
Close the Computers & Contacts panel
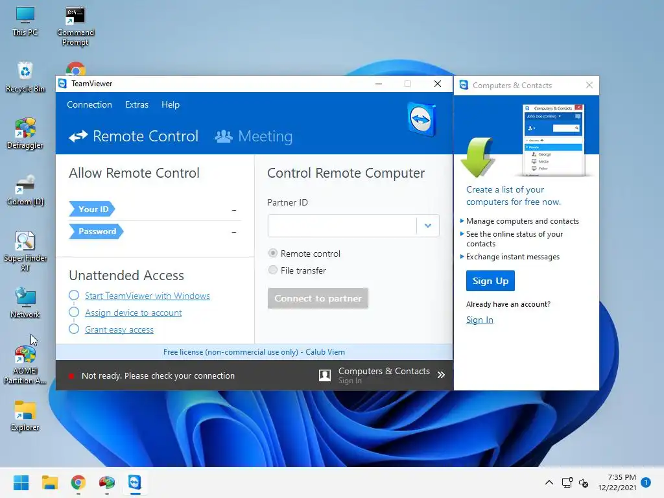(589, 85)
